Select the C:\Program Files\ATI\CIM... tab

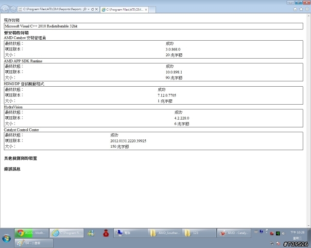pyautogui.click(x=124, y=10)
